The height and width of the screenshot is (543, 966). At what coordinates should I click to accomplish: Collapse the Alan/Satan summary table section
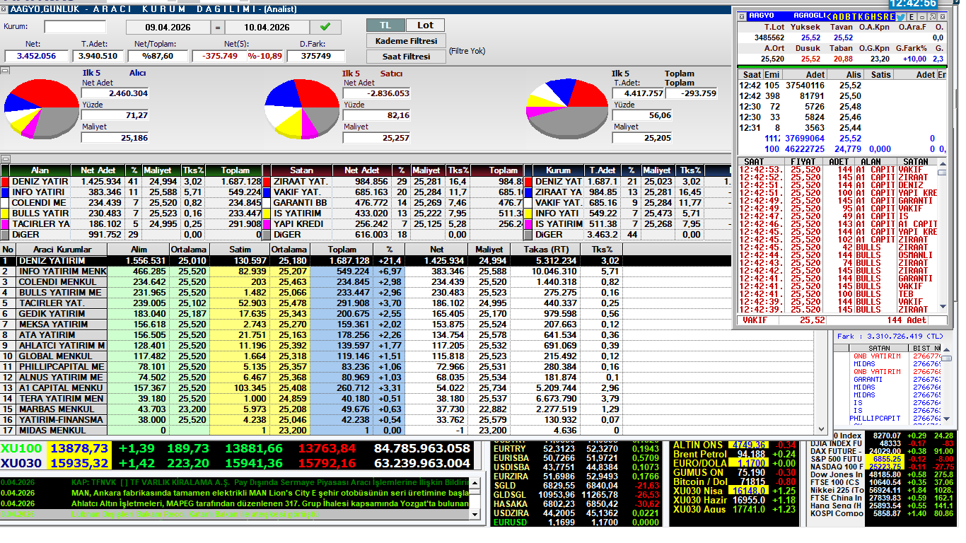(x=4, y=159)
